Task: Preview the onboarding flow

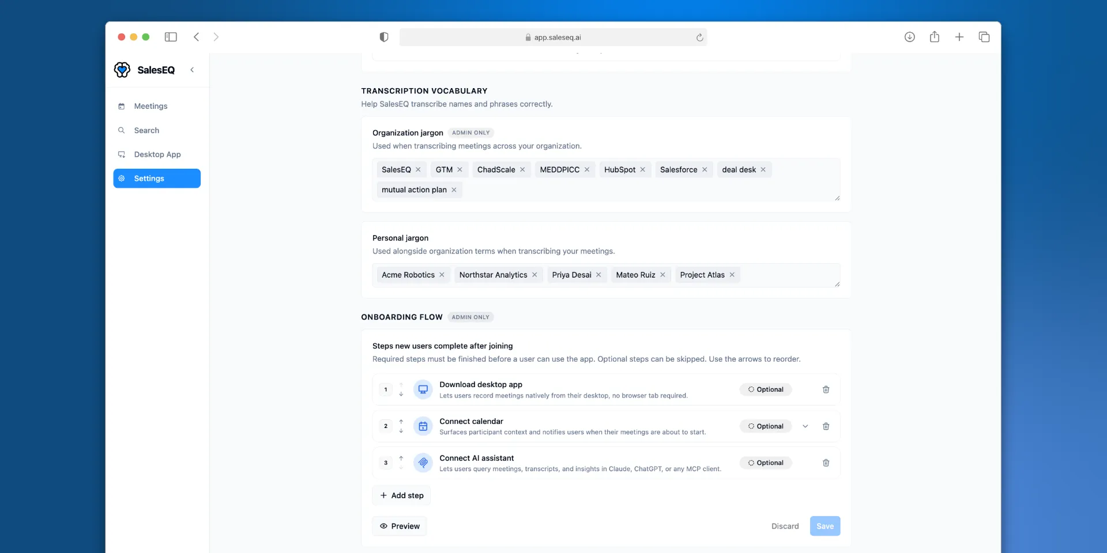Action: (400, 526)
